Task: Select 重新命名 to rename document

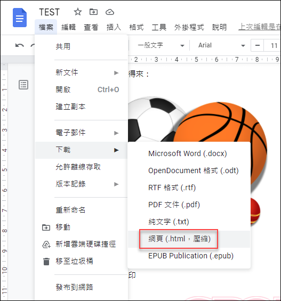Action: [82, 210]
